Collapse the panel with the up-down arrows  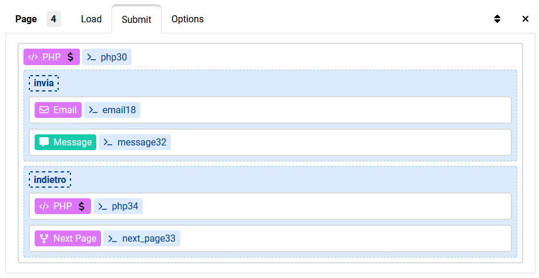(x=497, y=19)
